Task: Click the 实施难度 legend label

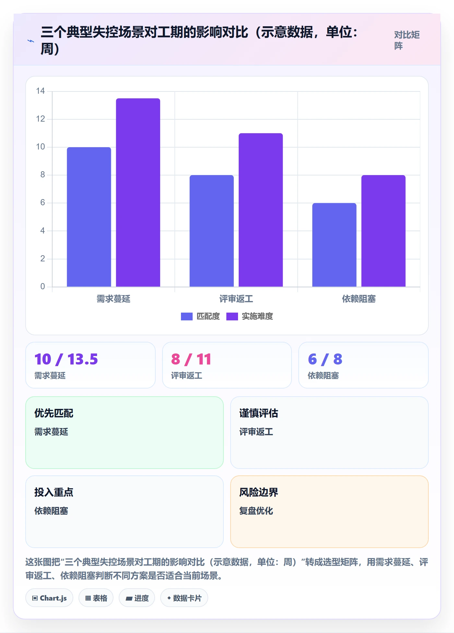Action: [x=257, y=316]
